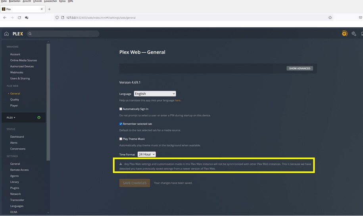The height and width of the screenshot is (216, 363).
Task: Click the search magnifier icon
Action: (x=30, y=34)
